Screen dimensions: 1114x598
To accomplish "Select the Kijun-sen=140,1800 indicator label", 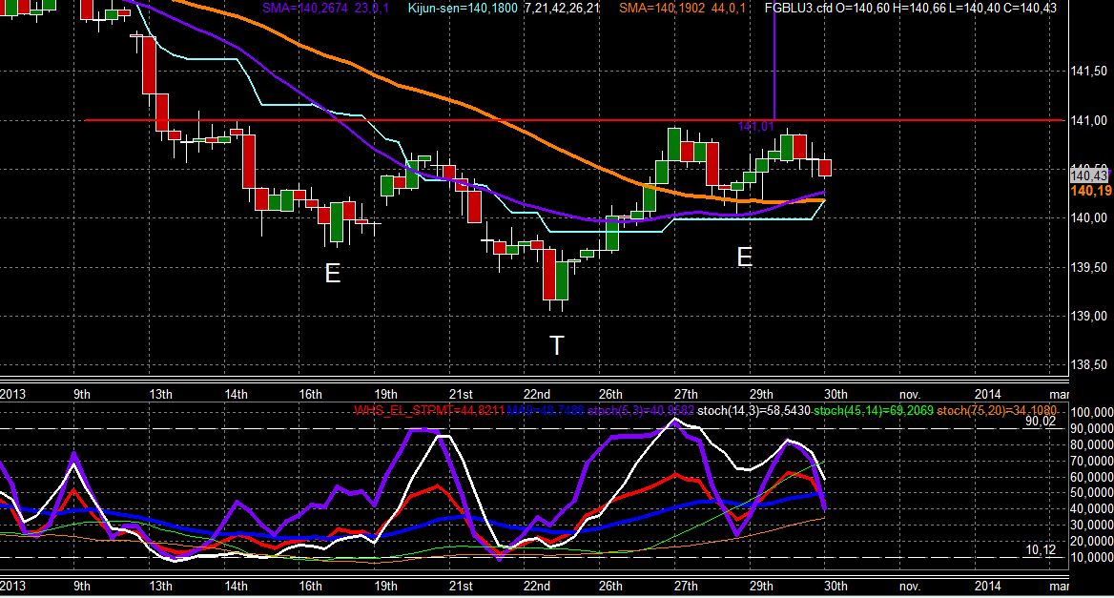I will [x=464, y=9].
